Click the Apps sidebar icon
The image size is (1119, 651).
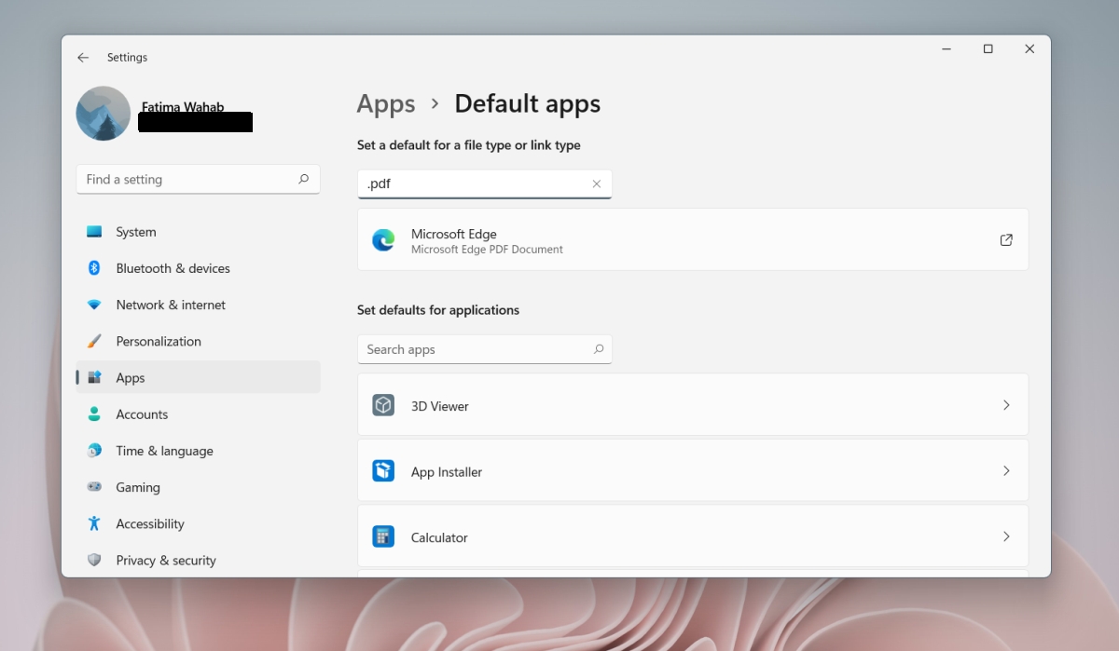[x=94, y=377]
